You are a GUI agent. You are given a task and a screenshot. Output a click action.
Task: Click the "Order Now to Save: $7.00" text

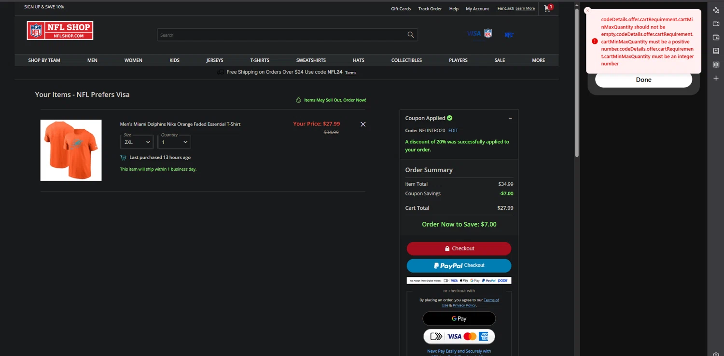click(x=459, y=224)
